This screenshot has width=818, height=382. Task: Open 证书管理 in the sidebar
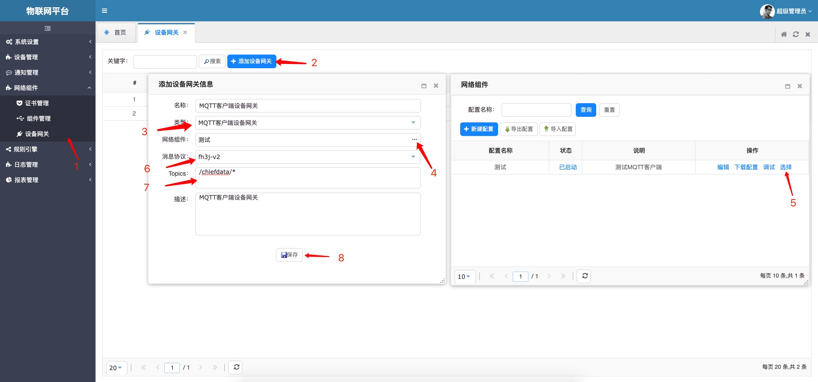(37, 103)
